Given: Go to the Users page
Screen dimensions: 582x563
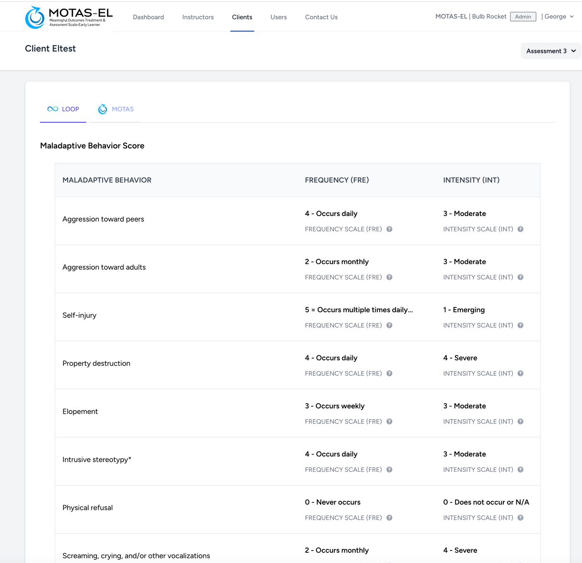Looking at the screenshot, I should coord(279,17).
